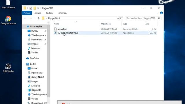Viewport: 185px width, 104px height.
Task: Open pinned Téléchargements under Accès rapide
Action: (38, 35)
